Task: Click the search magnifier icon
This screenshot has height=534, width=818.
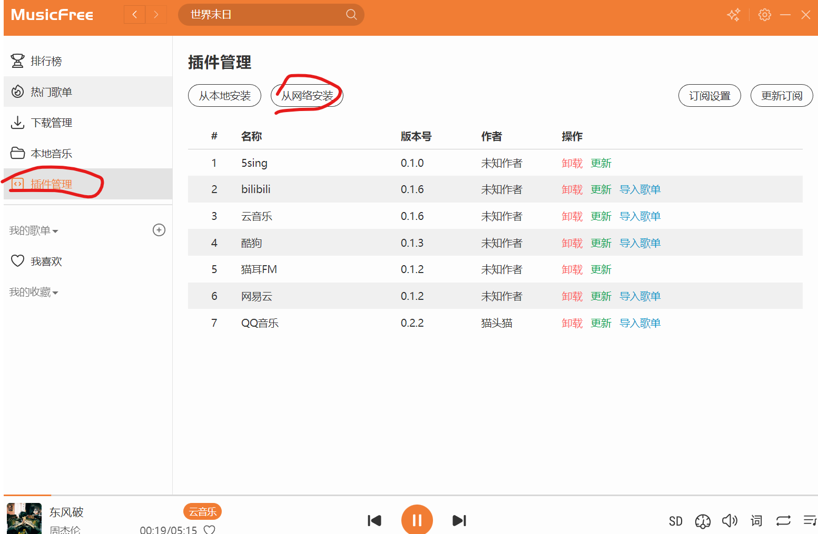Action: pos(351,15)
